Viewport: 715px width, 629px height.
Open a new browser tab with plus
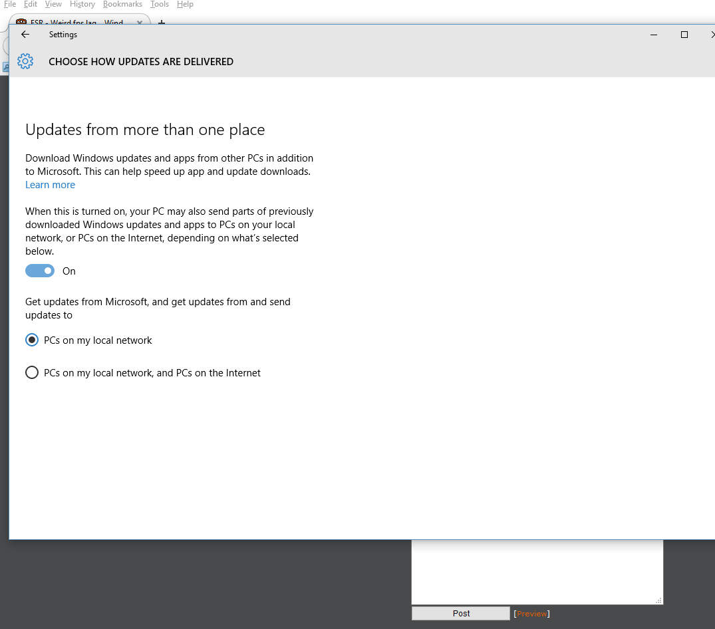coord(161,23)
